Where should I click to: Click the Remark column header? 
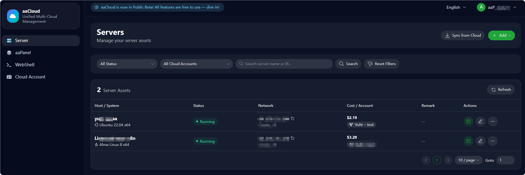pyautogui.click(x=428, y=106)
